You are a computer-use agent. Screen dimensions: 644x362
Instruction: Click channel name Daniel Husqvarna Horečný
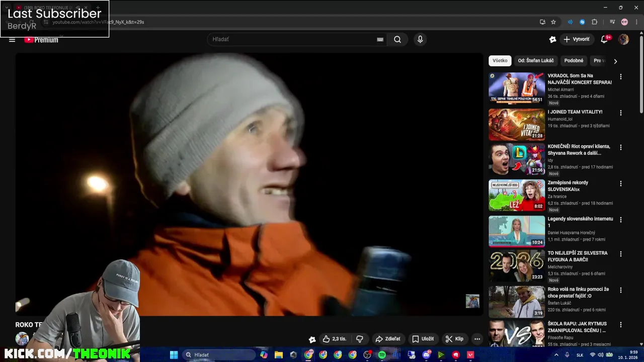tap(571, 233)
